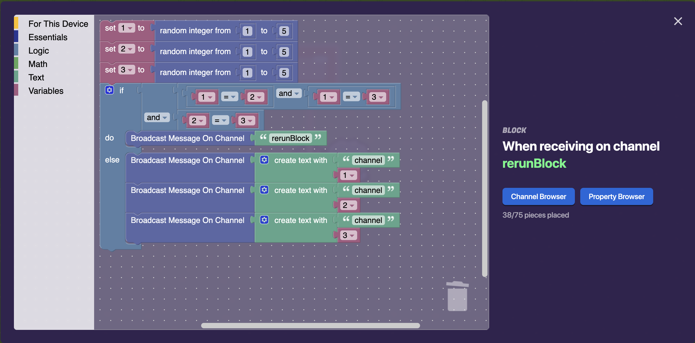Click the horizontal workspace scrollbar
This screenshot has width=695, height=343.
[x=310, y=326]
